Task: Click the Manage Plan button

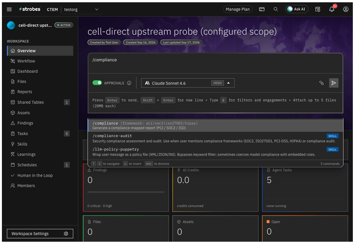Action: click(x=238, y=9)
